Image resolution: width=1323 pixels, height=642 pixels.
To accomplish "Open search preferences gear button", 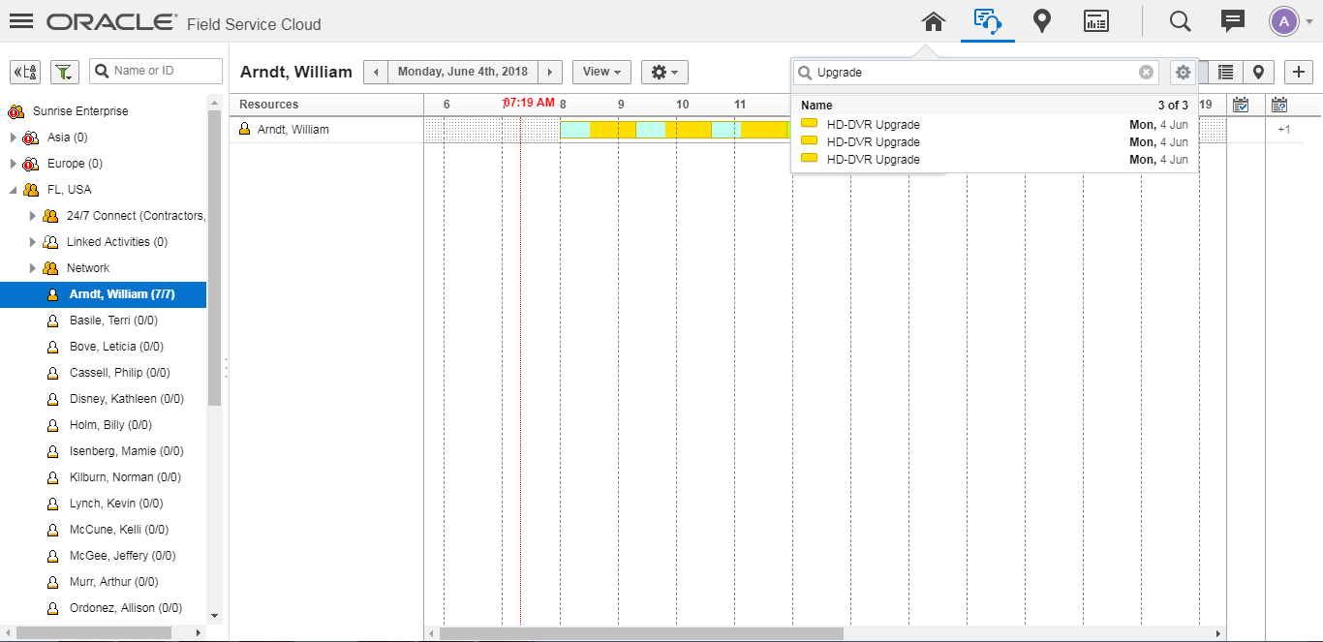I will pyautogui.click(x=1182, y=72).
